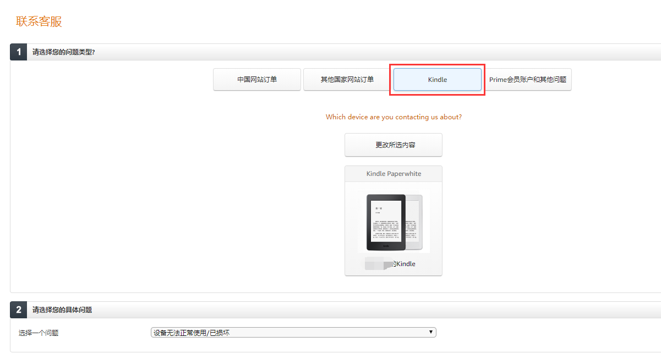
Task: Click the device name under the Paperwhite image
Action: [390, 264]
